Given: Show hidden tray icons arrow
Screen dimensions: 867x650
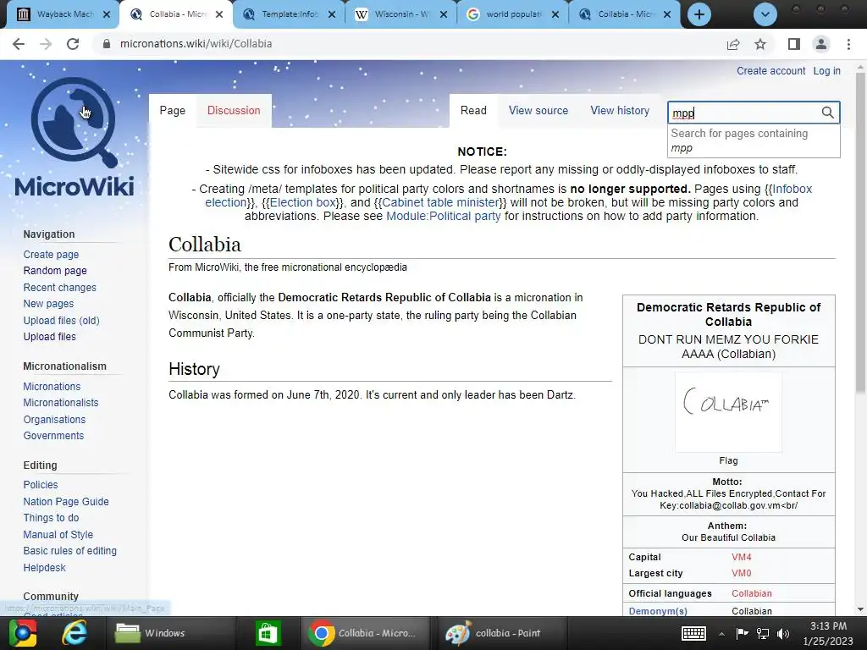Looking at the screenshot, I should [721, 633].
